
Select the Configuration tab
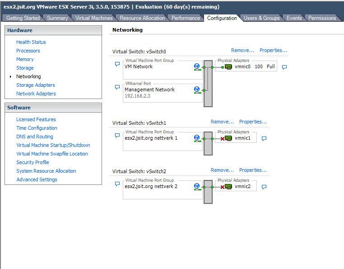coord(222,18)
